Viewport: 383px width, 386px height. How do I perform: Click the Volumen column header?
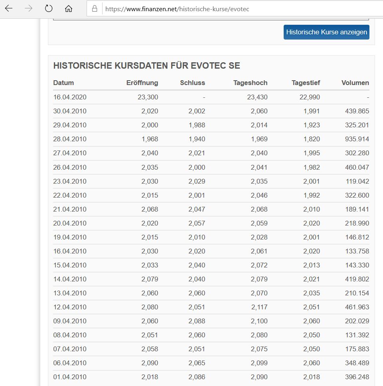coord(355,83)
